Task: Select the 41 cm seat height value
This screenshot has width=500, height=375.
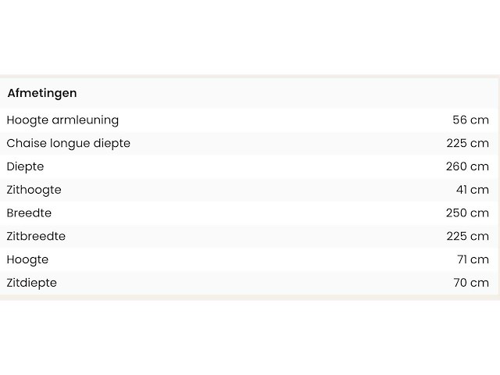Action: (473, 190)
